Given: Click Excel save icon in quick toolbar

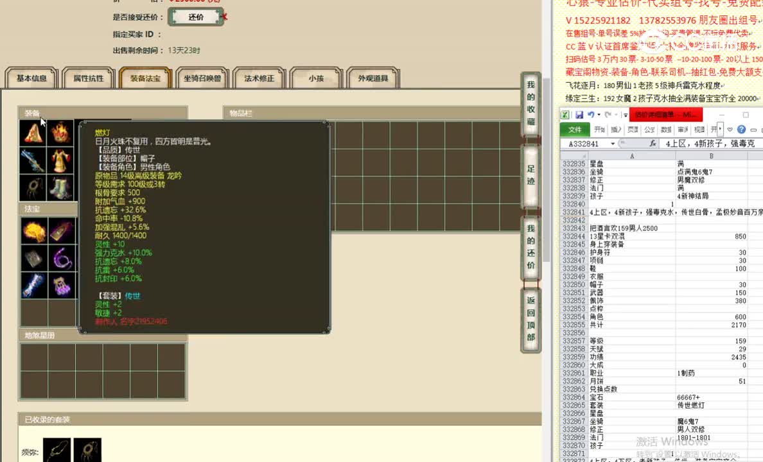Looking at the screenshot, I should pos(579,116).
